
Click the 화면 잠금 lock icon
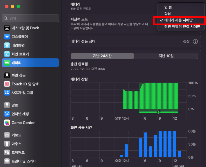pos(7,75)
